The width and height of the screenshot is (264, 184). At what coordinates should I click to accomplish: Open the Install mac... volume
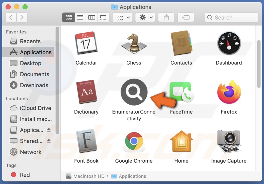[x=28, y=119]
